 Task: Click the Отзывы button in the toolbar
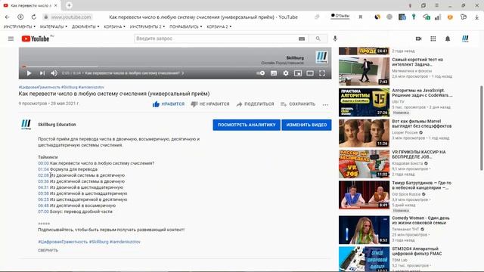click(340, 16)
